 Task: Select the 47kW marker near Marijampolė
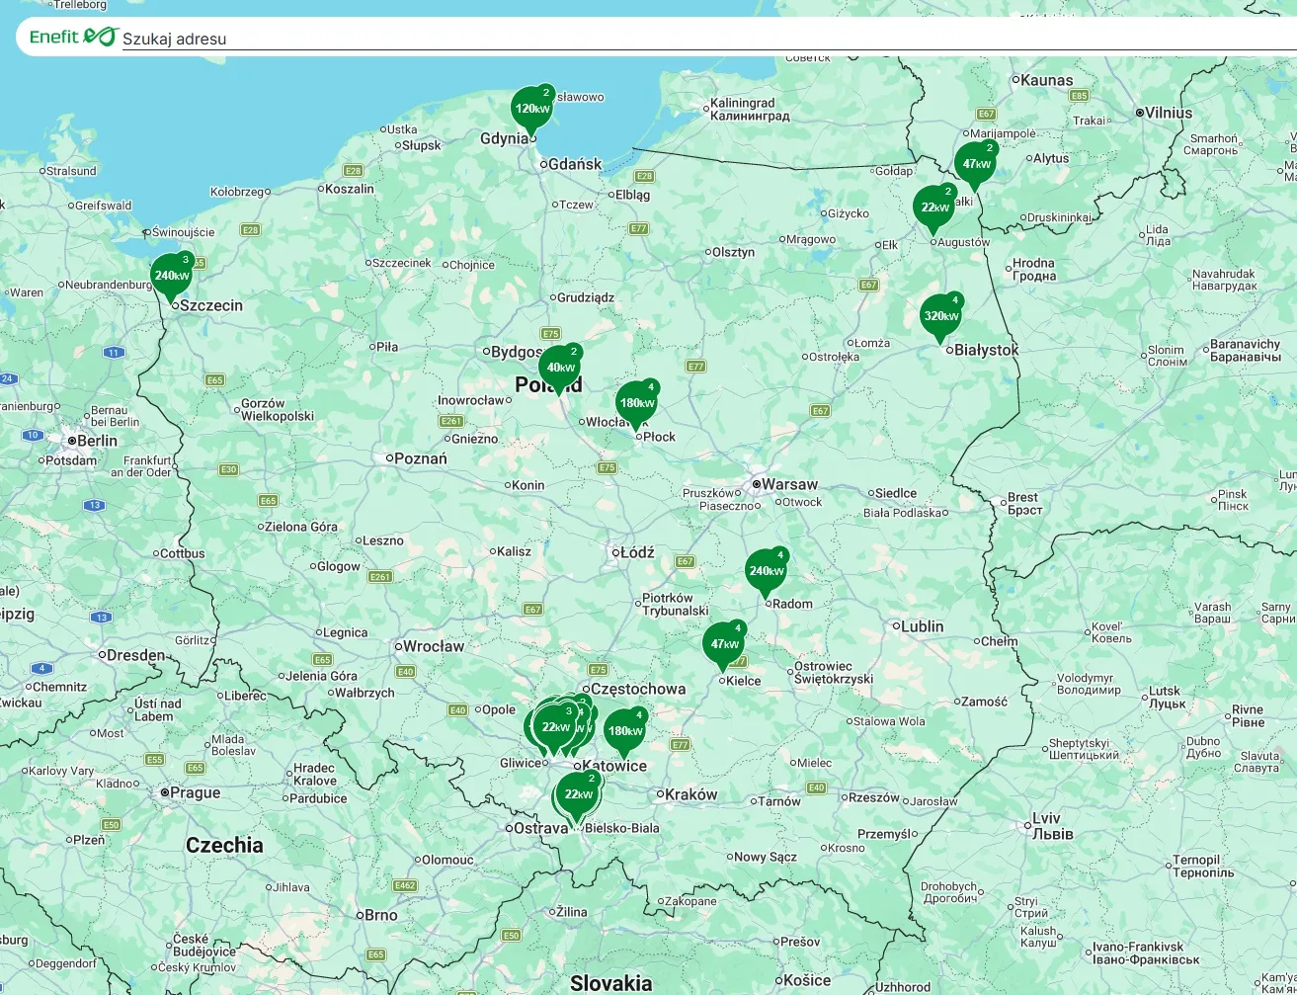[975, 165]
